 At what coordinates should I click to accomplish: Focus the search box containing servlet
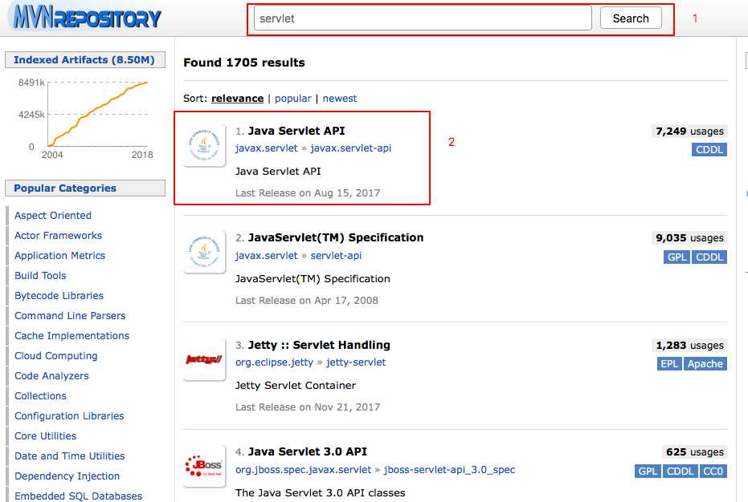(x=423, y=18)
